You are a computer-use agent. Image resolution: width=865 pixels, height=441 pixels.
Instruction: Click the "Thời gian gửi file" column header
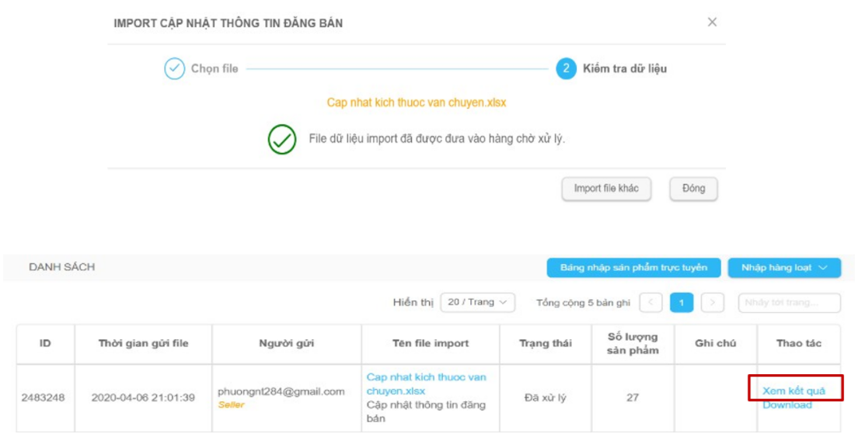click(143, 344)
